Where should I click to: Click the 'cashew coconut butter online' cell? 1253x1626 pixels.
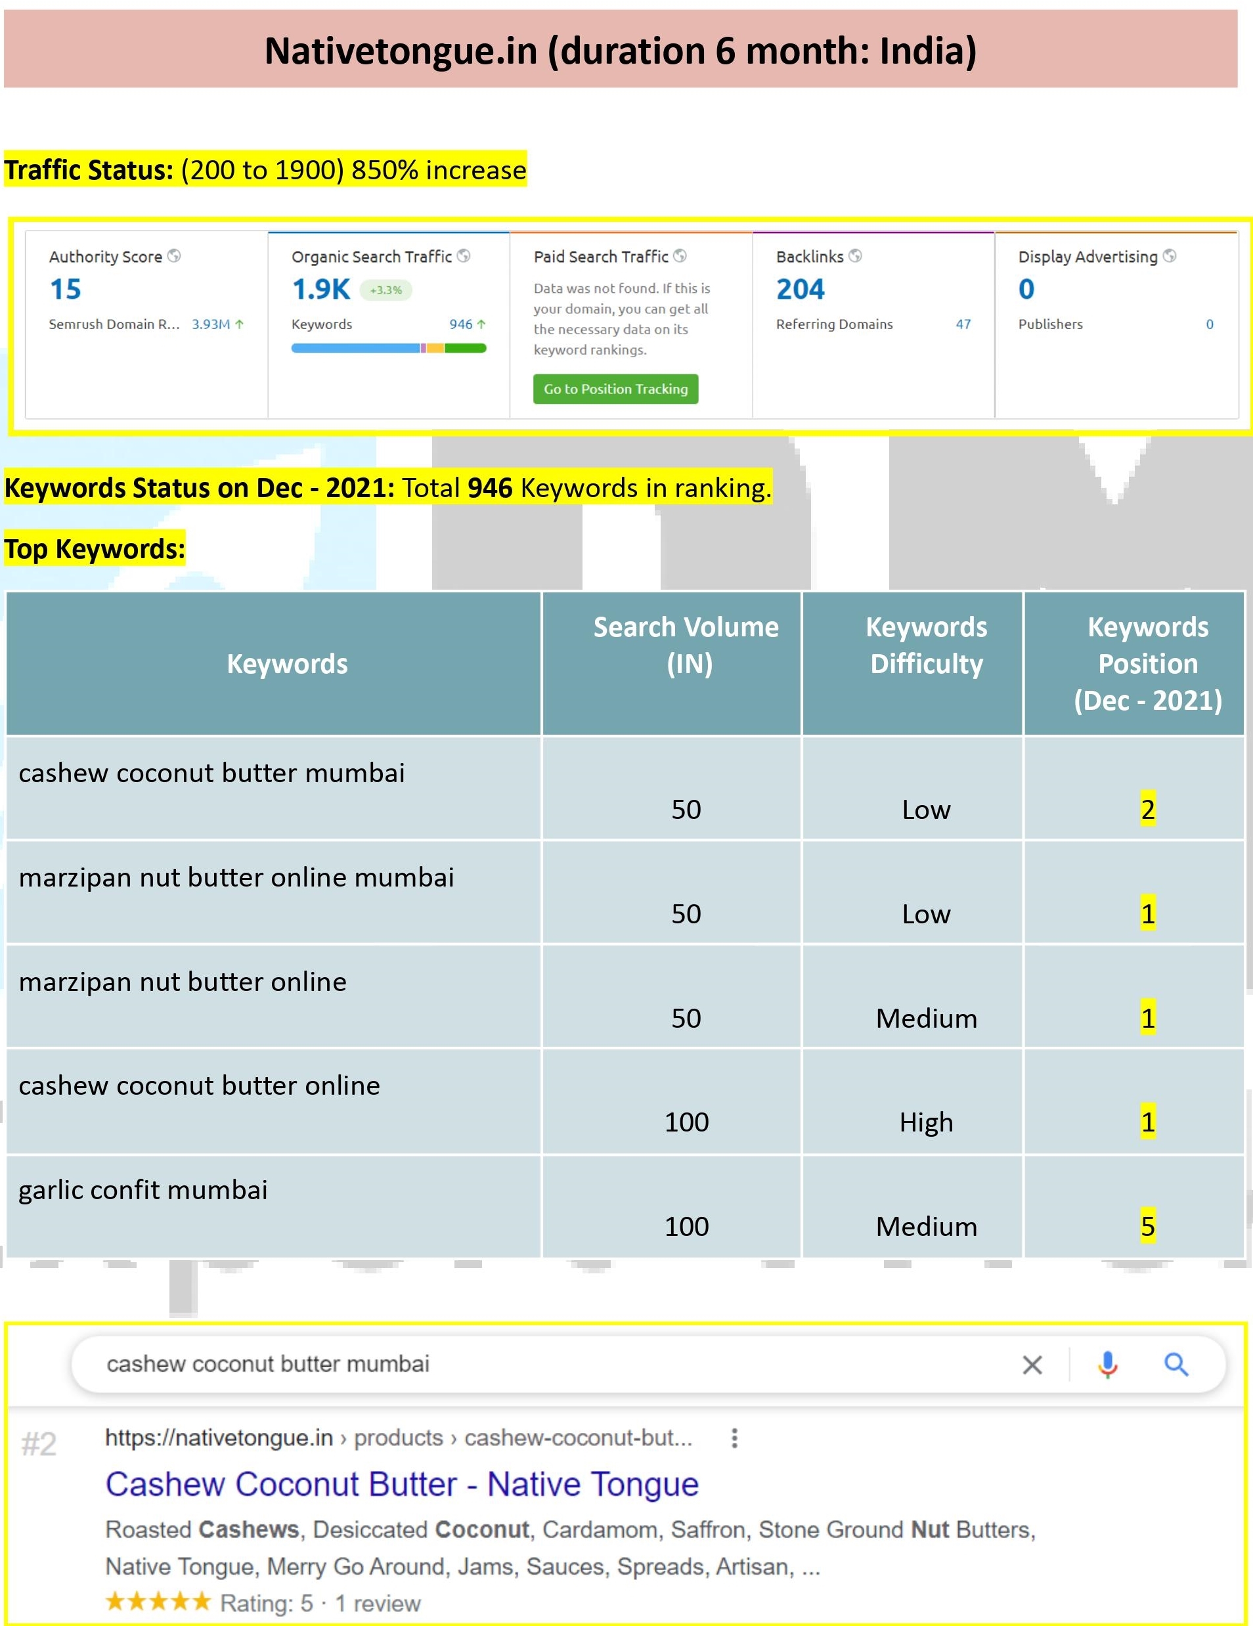273,1101
